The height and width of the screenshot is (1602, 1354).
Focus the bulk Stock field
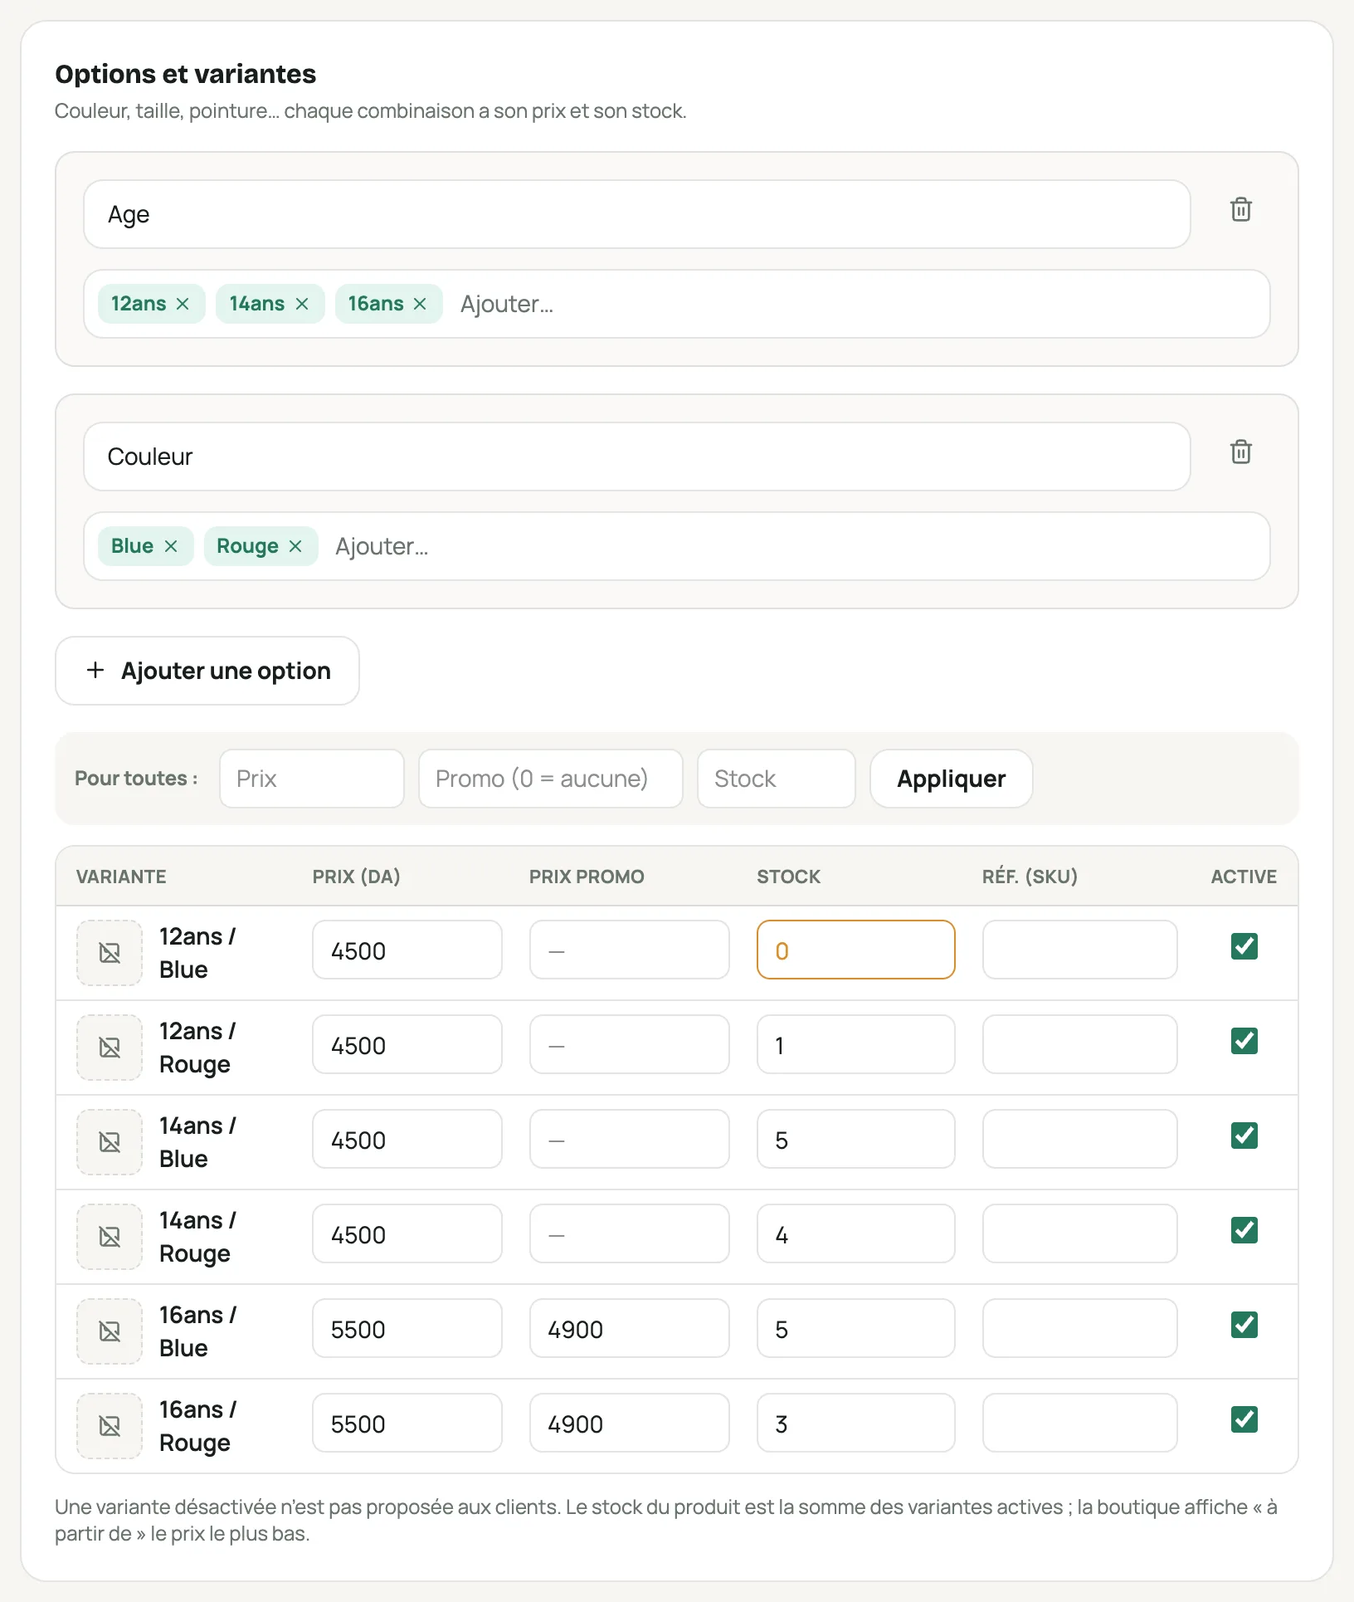[x=777, y=779]
